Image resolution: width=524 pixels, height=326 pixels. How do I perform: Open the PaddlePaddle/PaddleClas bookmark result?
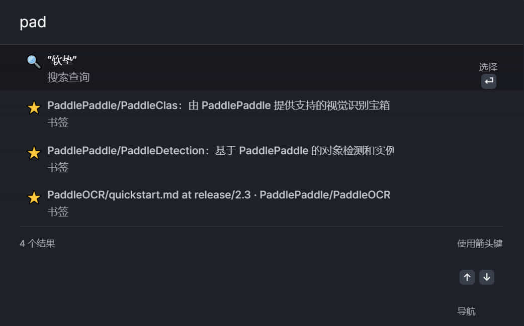click(262, 114)
